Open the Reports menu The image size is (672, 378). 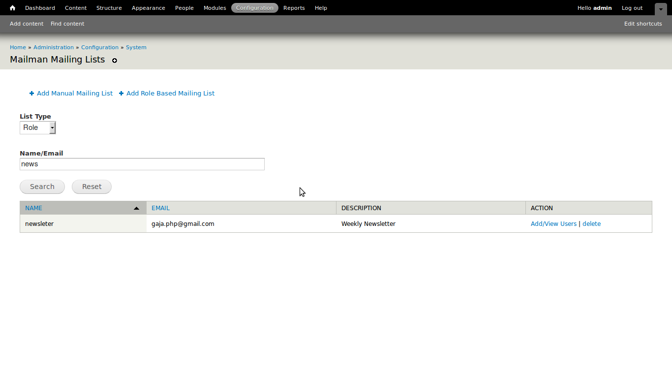point(294,8)
